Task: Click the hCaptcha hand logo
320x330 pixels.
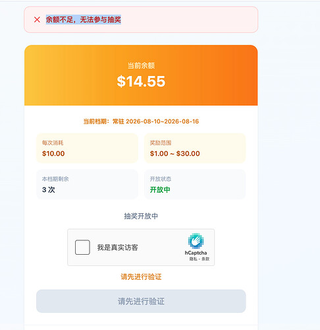Action: click(196, 241)
